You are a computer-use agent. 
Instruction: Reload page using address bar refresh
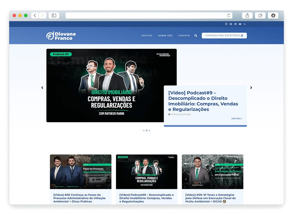pos(229,15)
